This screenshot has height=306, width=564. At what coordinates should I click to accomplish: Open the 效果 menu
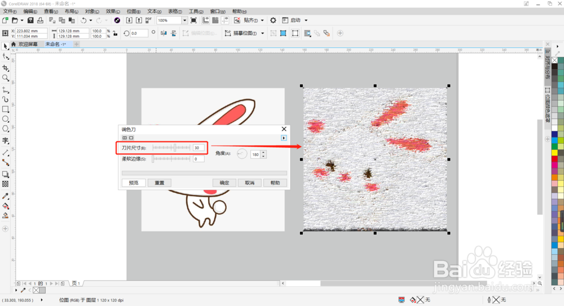pyautogui.click(x=113, y=11)
